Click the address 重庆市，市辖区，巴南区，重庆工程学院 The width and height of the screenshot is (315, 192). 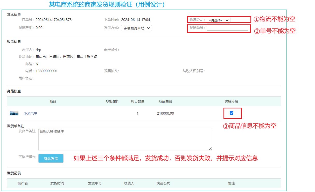66,57
